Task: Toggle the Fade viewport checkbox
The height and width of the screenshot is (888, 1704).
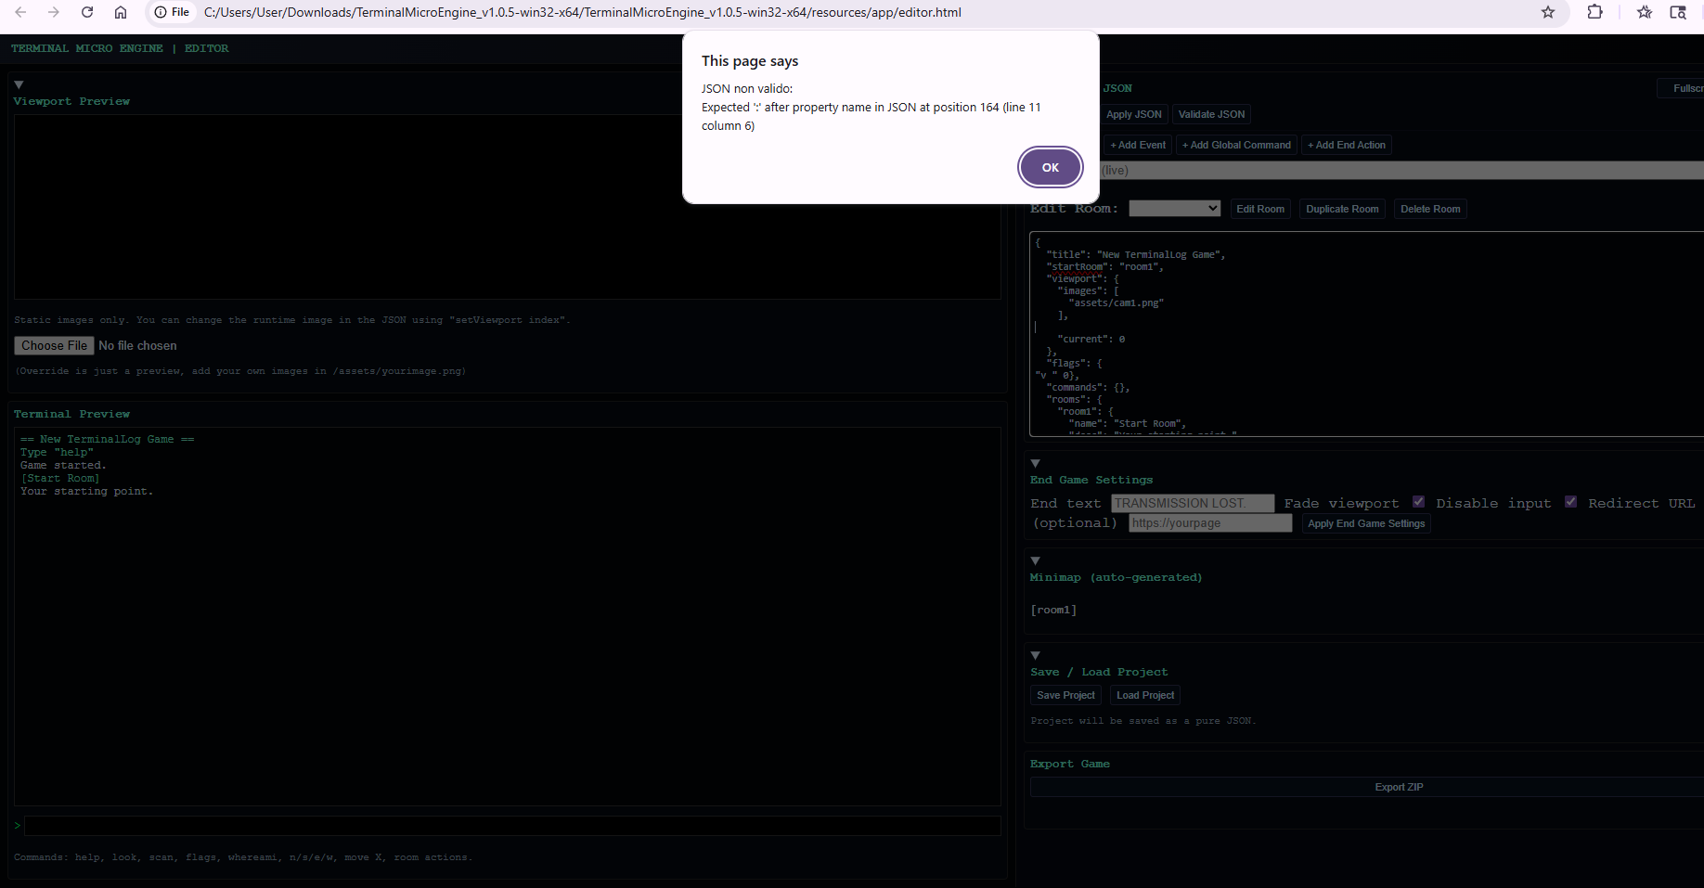Action: tap(1418, 502)
